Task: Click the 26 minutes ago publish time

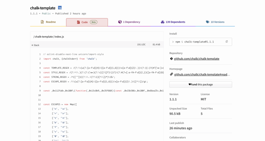Action: click(181, 128)
